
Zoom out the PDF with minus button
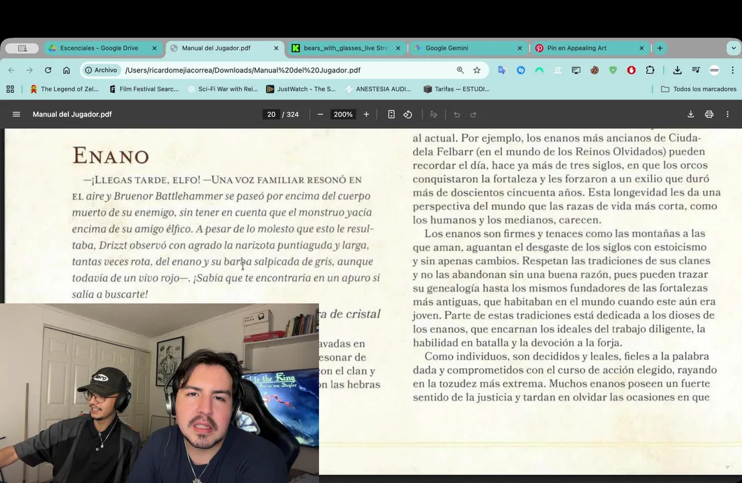320,114
